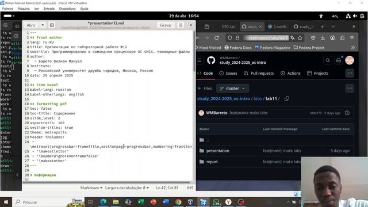Open tracking protection shield icon
This screenshot has width=368, height=207.
(230, 38)
